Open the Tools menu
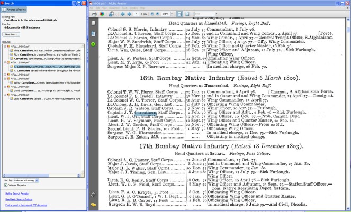This screenshot has height=212, width=351. pos(124,8)
